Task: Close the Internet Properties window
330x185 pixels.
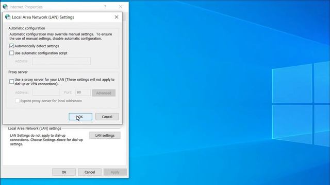Action: (120, 7)
